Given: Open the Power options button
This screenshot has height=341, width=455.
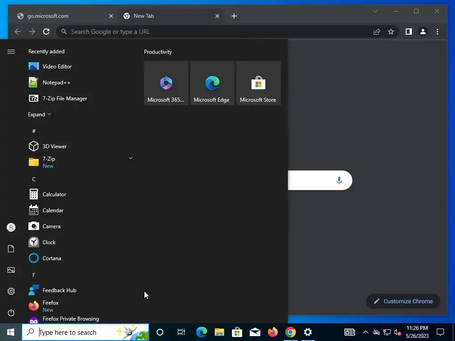Looking at the screenshot, I should [11, 313].
